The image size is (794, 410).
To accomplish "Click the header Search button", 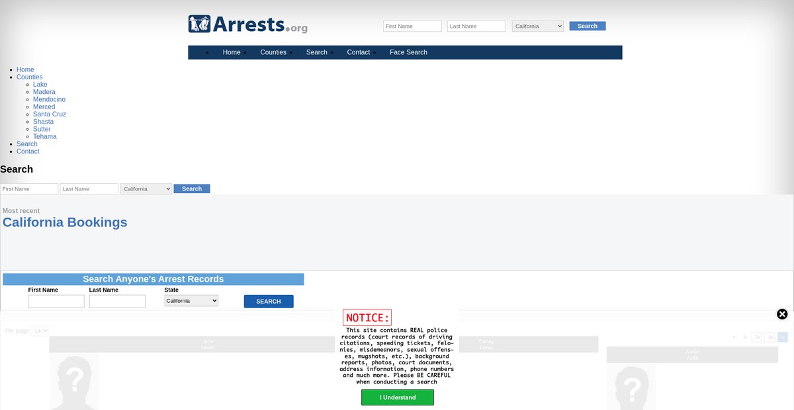I will point(588,26).
